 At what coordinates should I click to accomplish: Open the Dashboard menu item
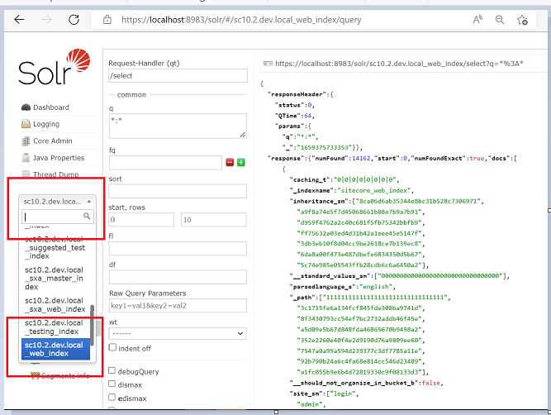tap(51, 107)
